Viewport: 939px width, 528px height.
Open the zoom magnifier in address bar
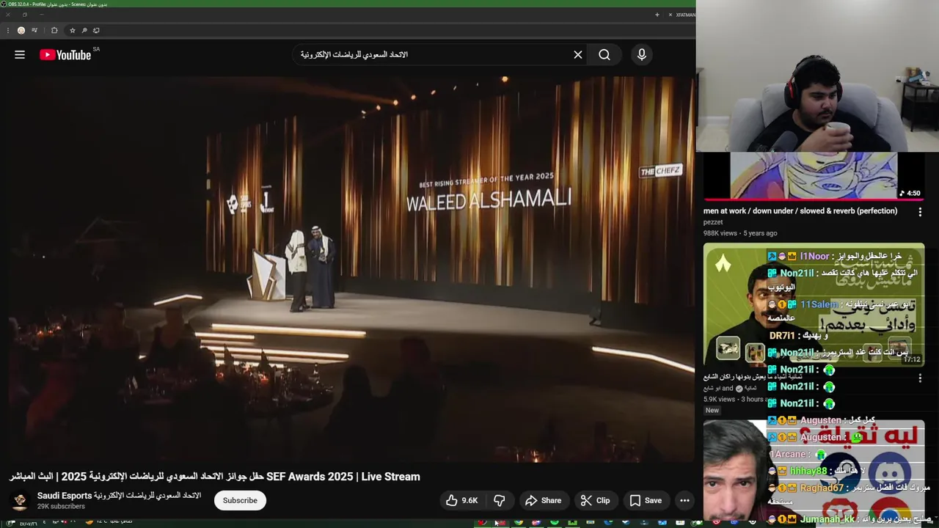point(84,31)
